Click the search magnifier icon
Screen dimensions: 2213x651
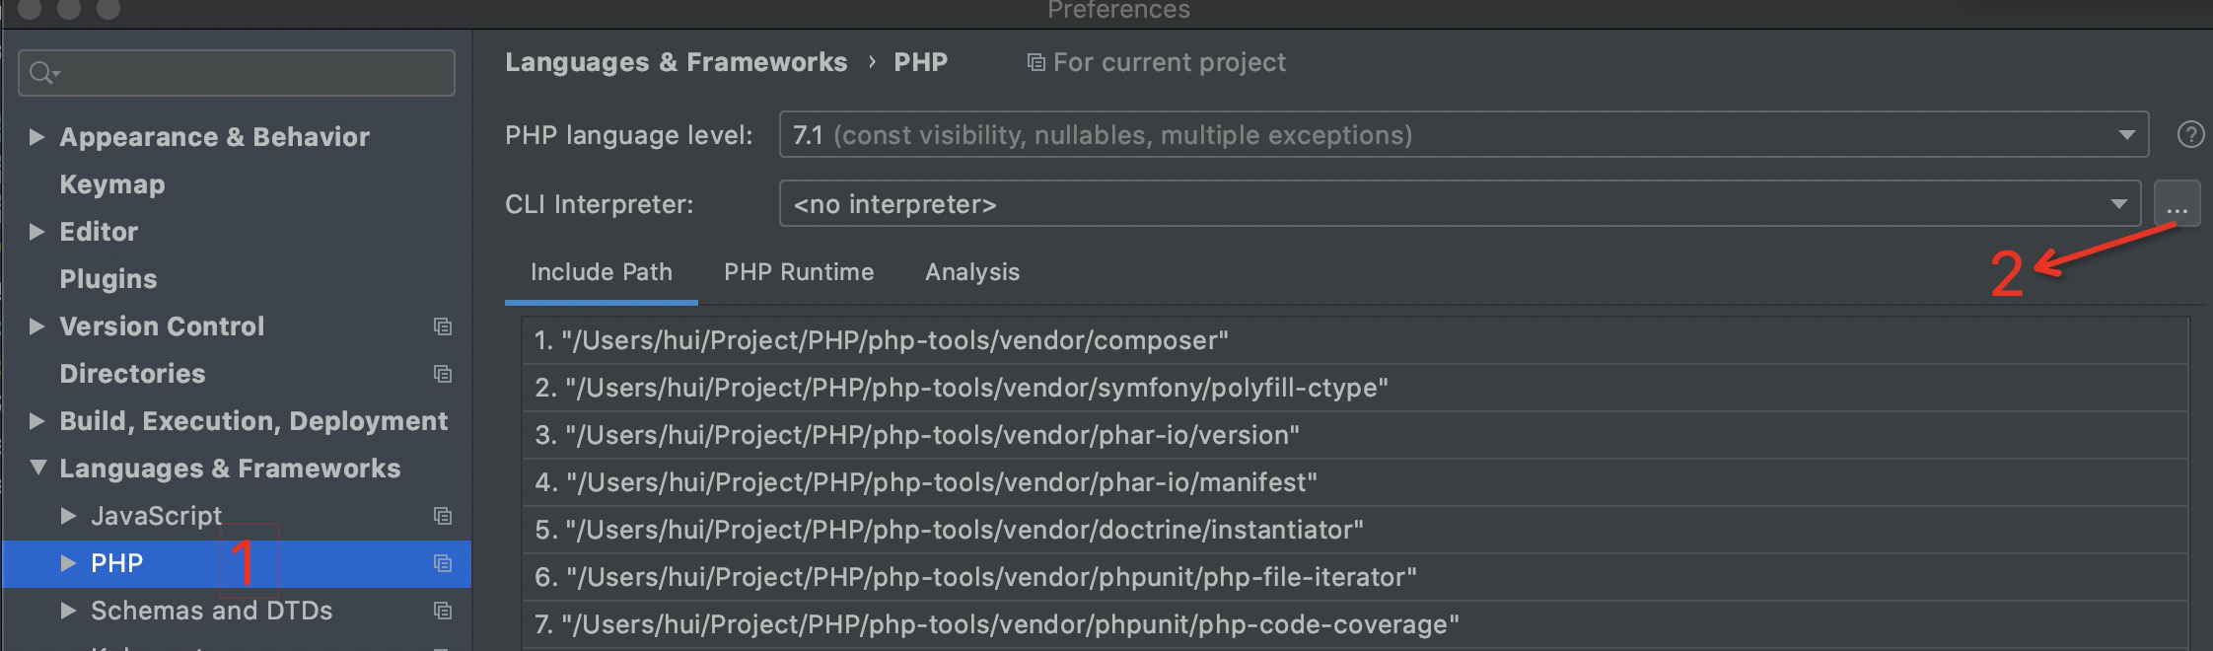pyautogui.click(x=42, y=73)
